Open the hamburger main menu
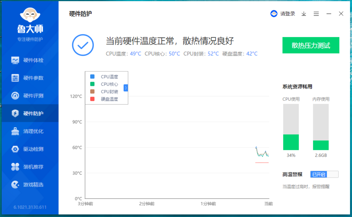The width and height of the screenshot is (352, 217). pos(316,14)
